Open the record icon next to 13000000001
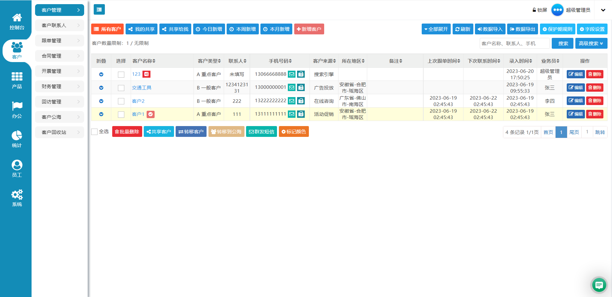This screenshot has width=612, height=297. (301, 87)
